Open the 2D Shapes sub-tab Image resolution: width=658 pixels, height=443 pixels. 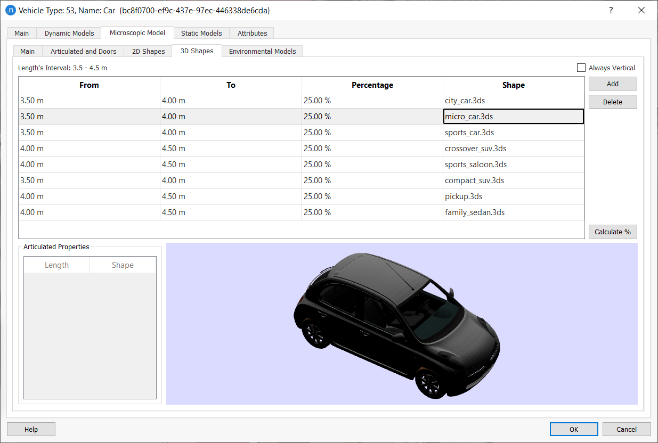coord(148,51)
